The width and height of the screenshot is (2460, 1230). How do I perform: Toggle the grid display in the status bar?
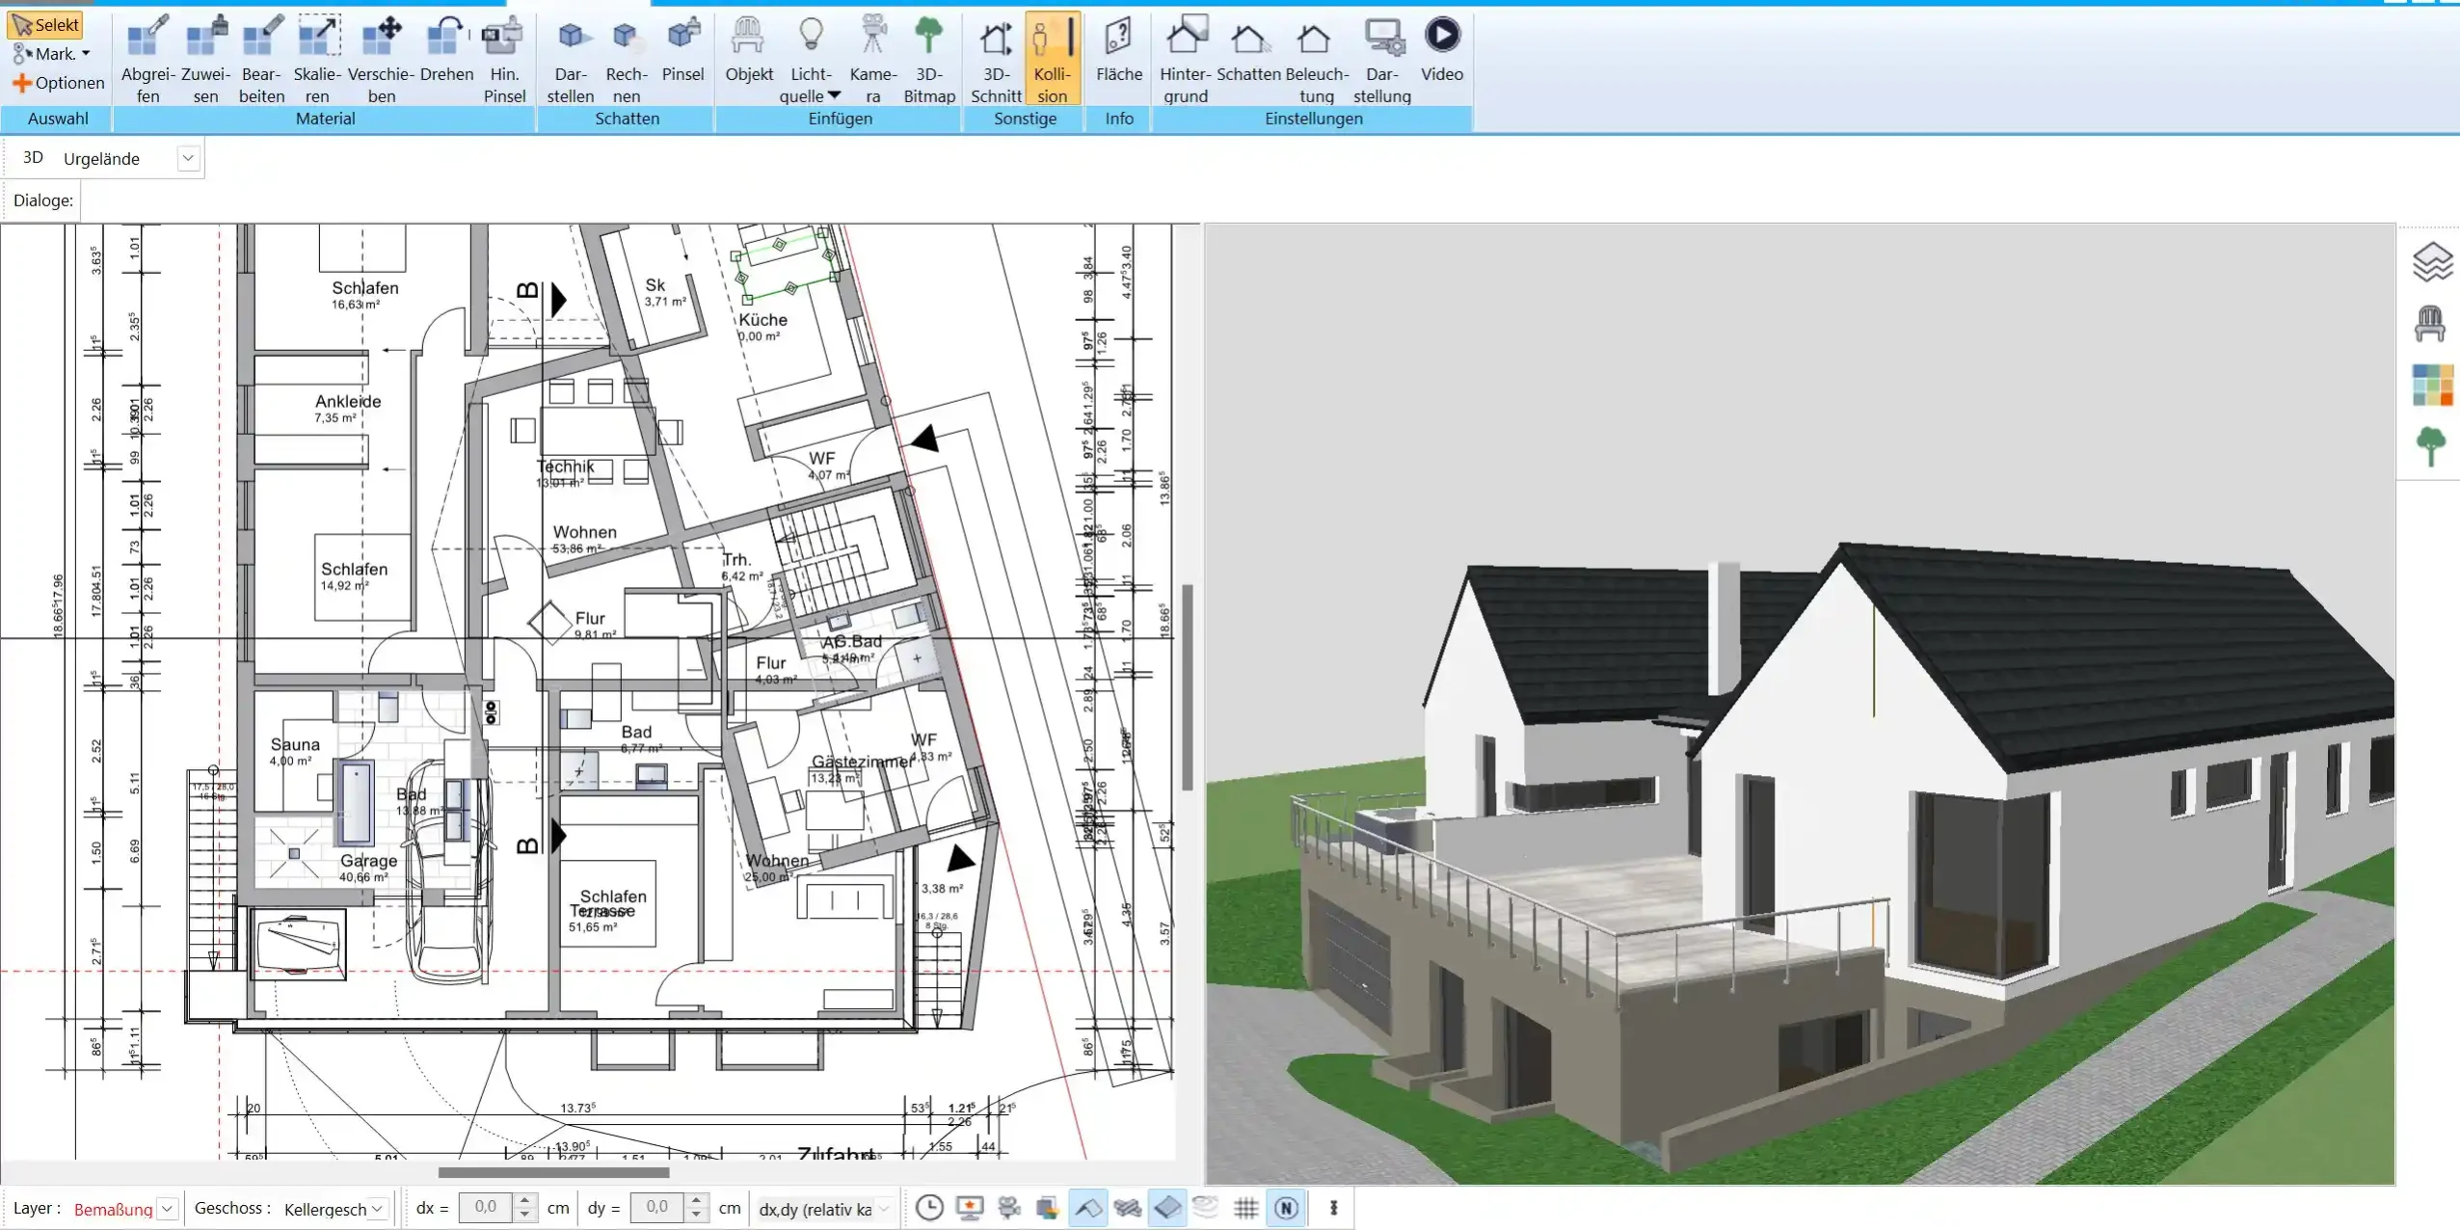pos(1244,1208)
